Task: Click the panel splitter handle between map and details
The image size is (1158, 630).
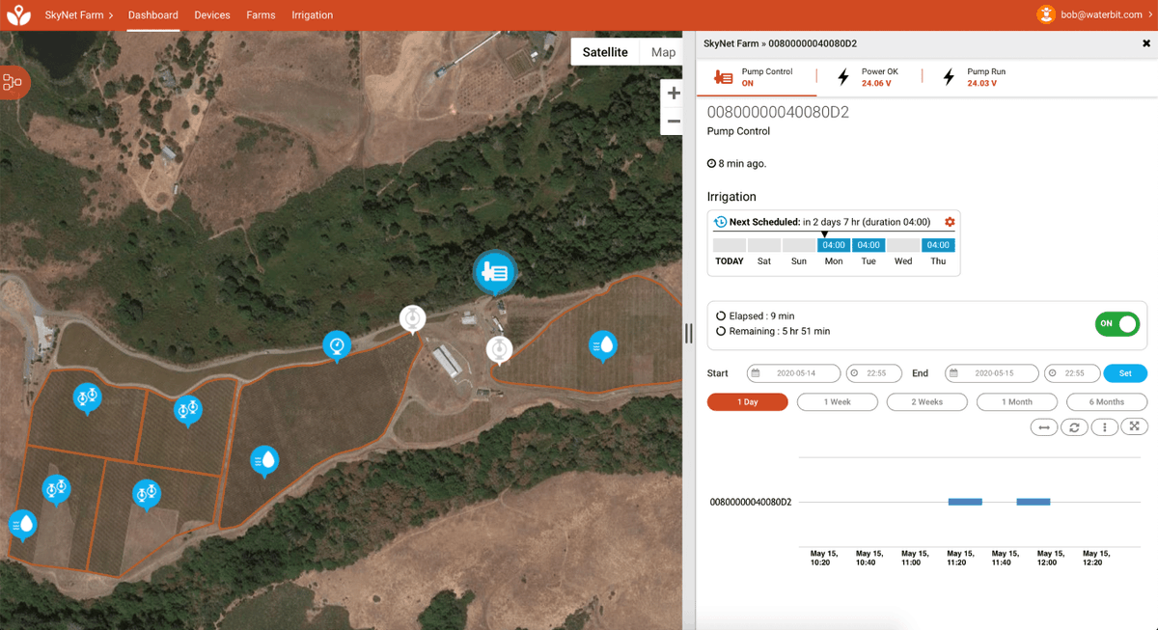Action: coord(688,333)
